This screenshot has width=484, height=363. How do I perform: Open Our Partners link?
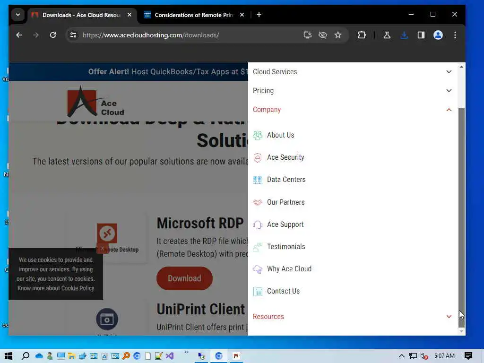click(x=286, y=202)
